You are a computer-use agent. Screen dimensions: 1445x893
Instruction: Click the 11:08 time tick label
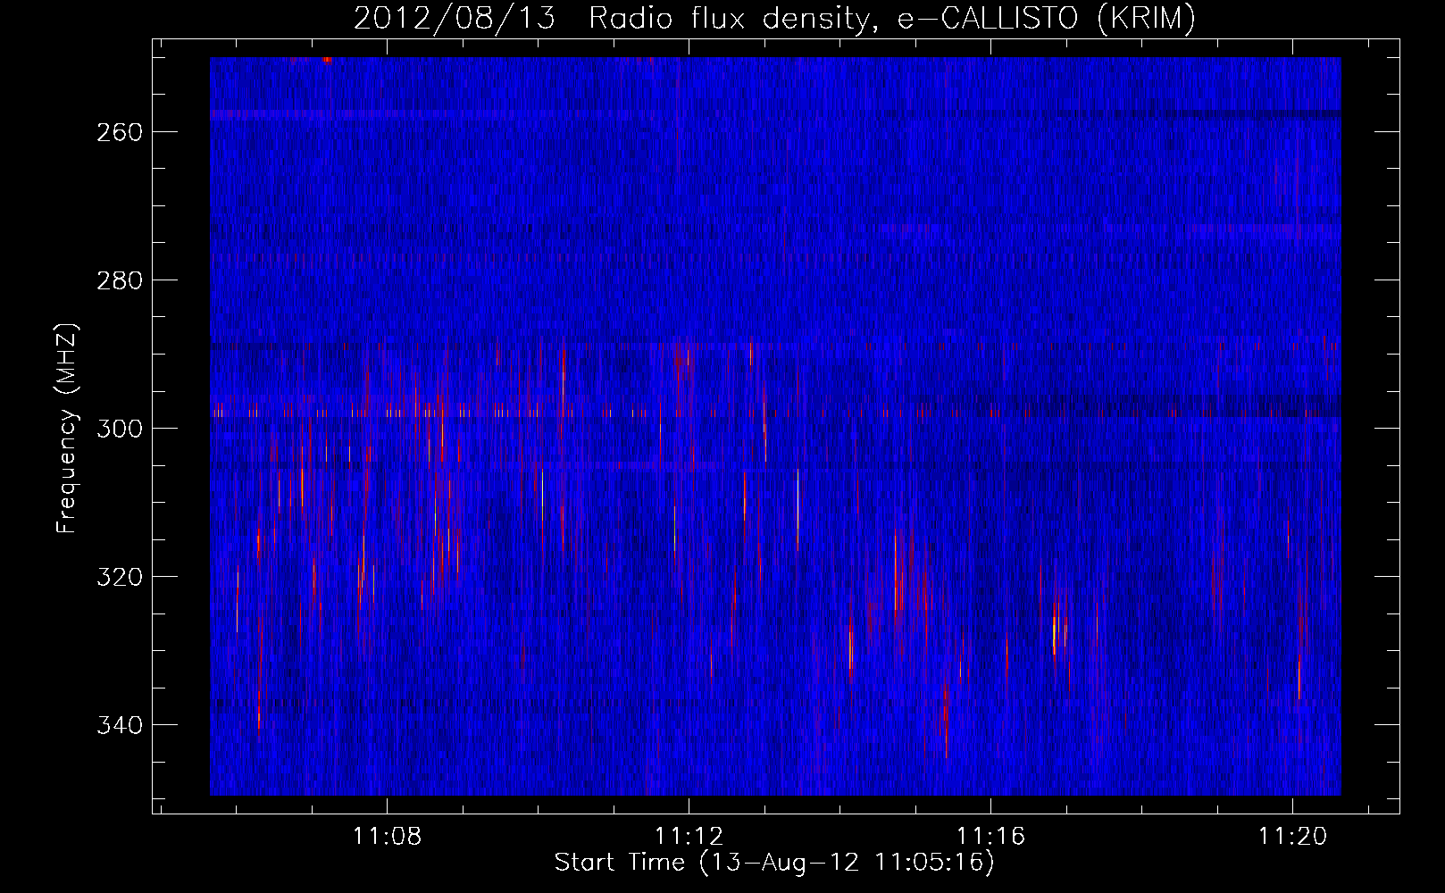pos(388,837)
